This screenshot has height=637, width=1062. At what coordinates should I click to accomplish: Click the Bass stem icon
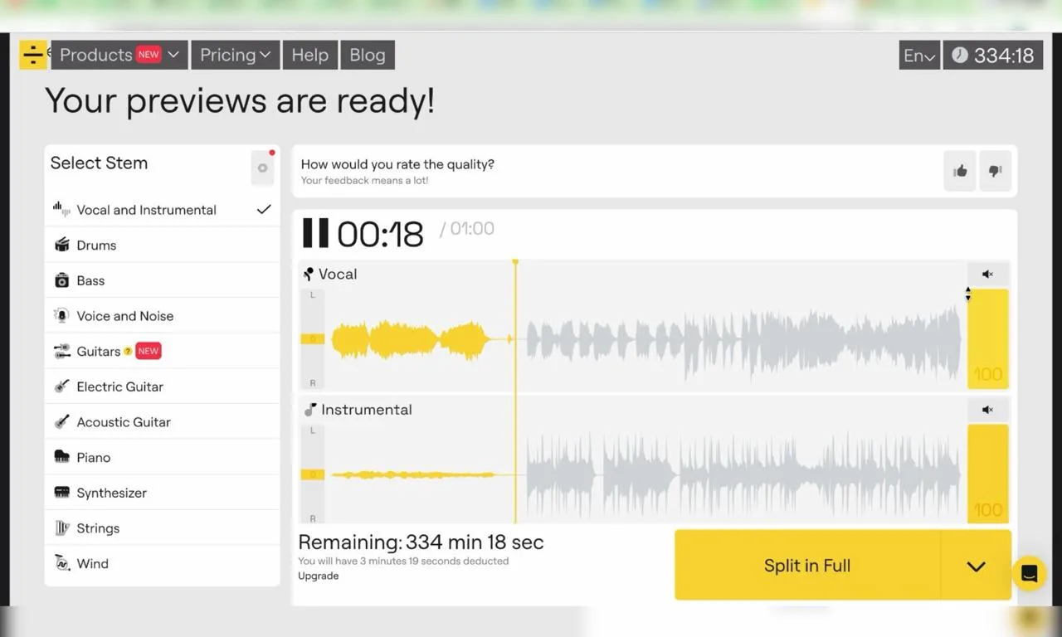pyautogui.click(x=61, y=280)
